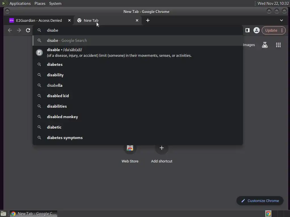Click into the address bar text 'disabe'

[52, 30]
